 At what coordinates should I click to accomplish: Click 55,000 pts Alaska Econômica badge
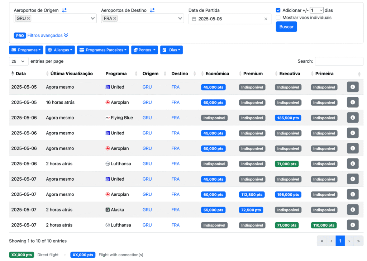pos(213,210)
